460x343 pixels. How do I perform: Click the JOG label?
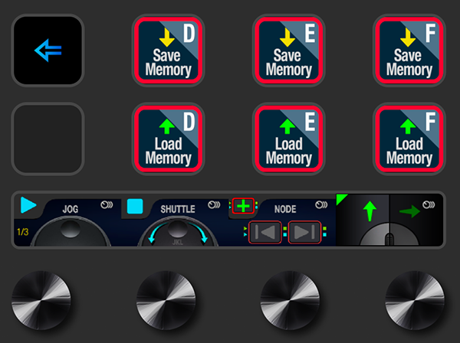(71, 209)
